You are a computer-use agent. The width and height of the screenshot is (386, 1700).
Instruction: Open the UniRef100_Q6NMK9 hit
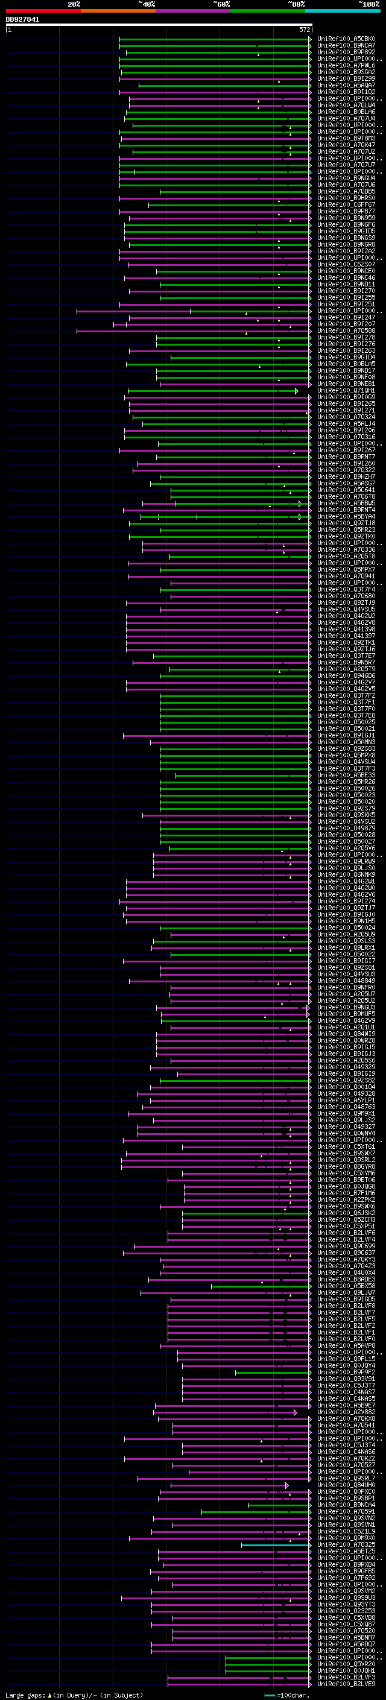point(346,875)
